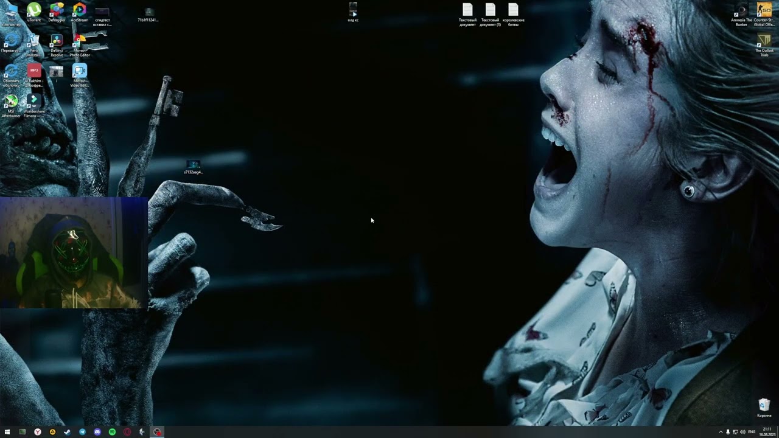Select the uTorrent desktop shortcut
Image resolution: width=779 pixels, height=438 pixels.
coord(34,13)
